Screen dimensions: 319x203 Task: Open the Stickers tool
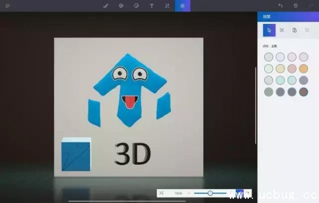[x=136, y=6]
